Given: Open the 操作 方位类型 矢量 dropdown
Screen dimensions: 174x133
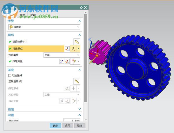Looking at the screenshot, I should (x=62, y=55).
